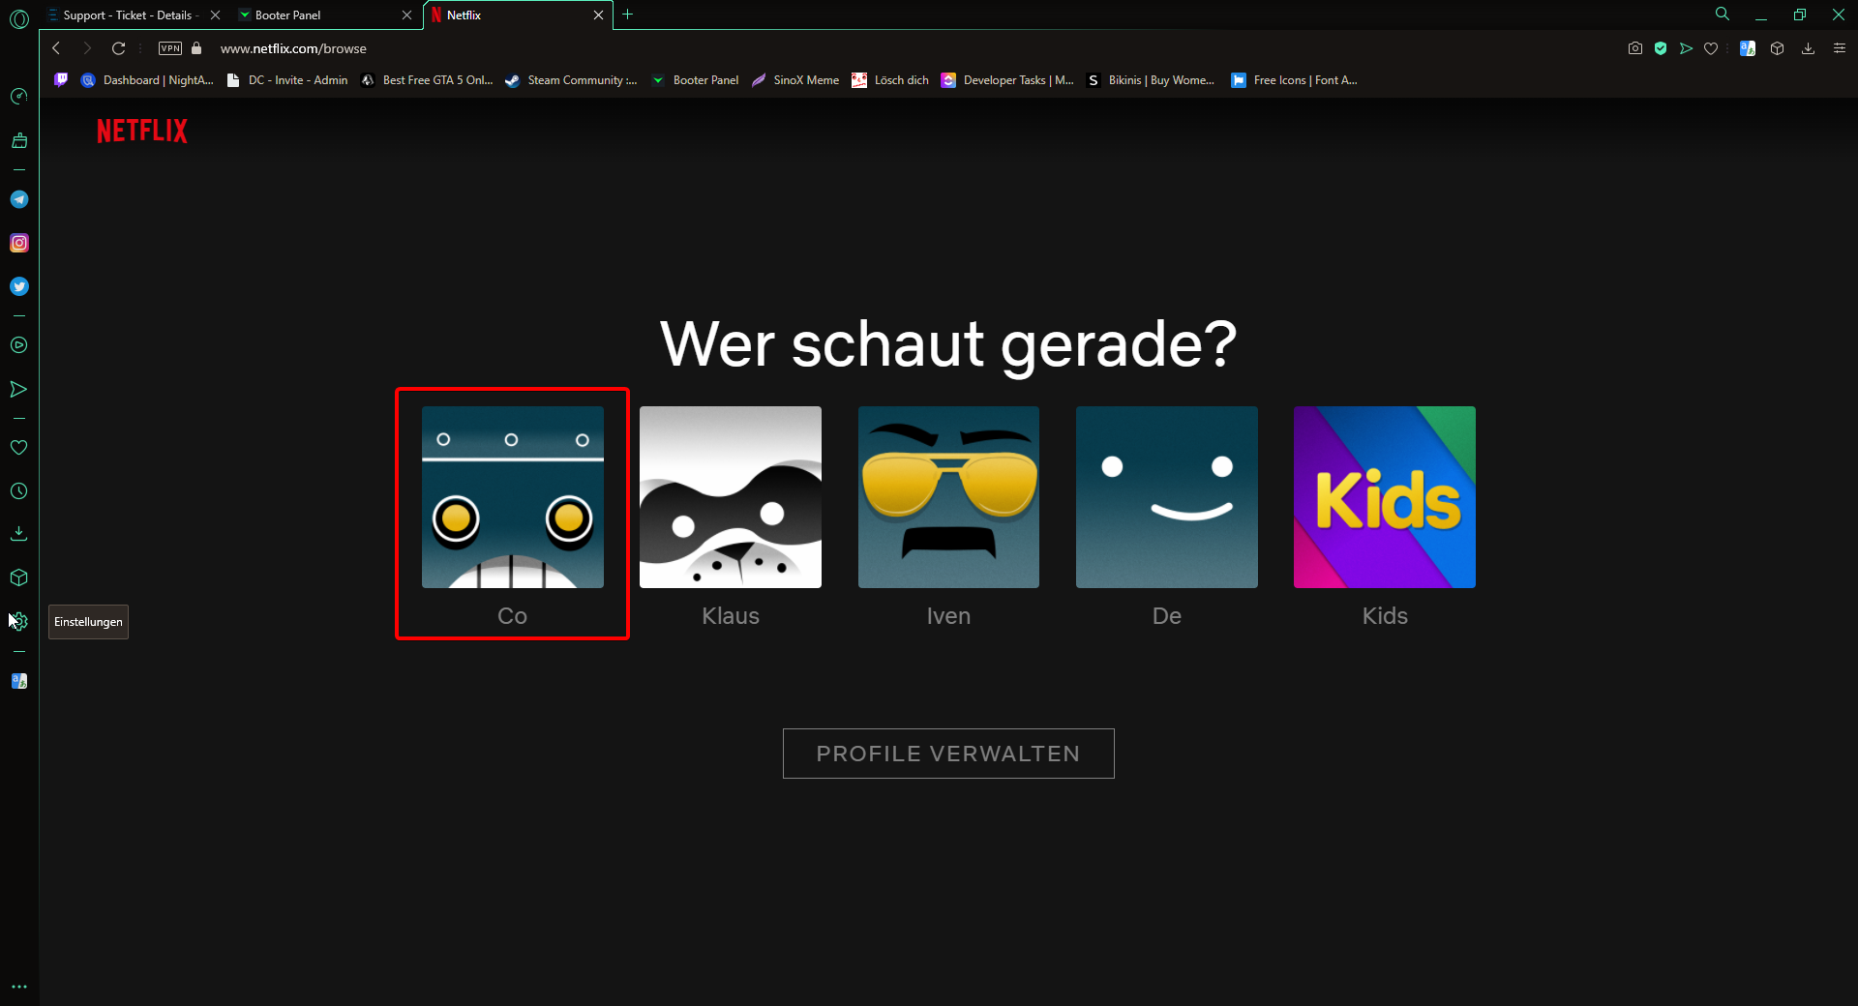Image resolution: width=1858 pixels, height=1006 pixels.
Task: Open the sidebar bookmarks heart icon
Action: (19, 447)
